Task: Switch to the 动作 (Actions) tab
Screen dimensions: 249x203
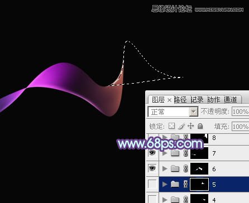Action: 214,100
